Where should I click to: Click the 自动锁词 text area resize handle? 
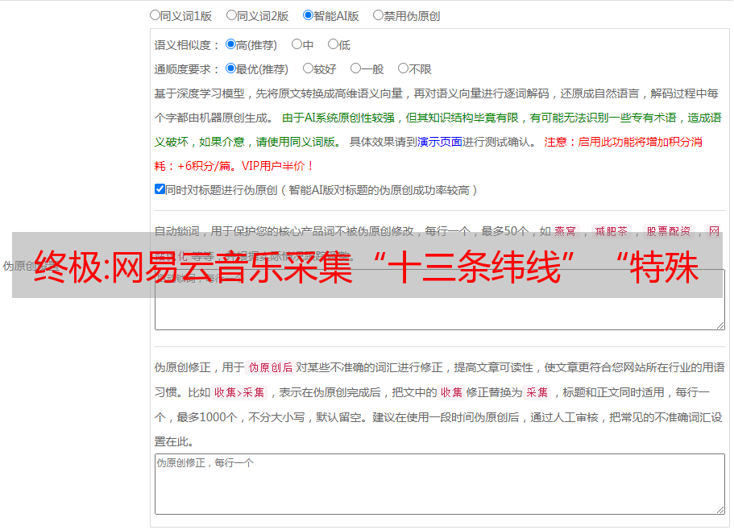tap(720, 325)
